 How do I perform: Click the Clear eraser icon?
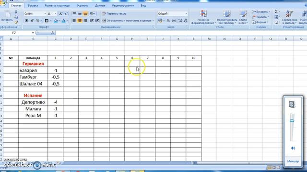276,22
